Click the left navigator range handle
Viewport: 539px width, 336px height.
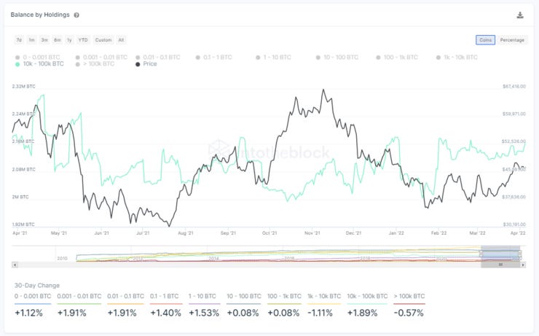point(481,254)
